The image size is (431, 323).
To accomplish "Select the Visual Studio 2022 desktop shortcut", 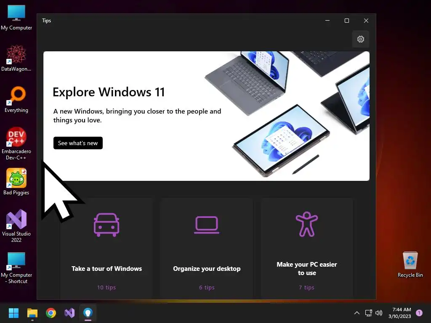I will point(16,226).
